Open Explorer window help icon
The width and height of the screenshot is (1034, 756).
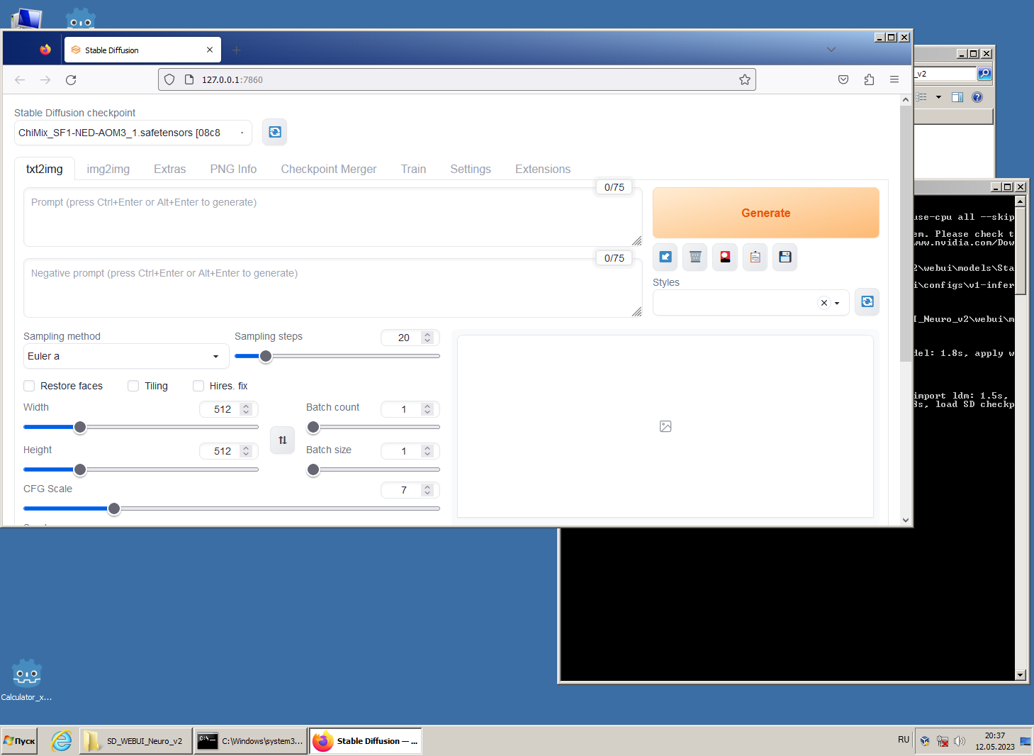click(977, 97)
